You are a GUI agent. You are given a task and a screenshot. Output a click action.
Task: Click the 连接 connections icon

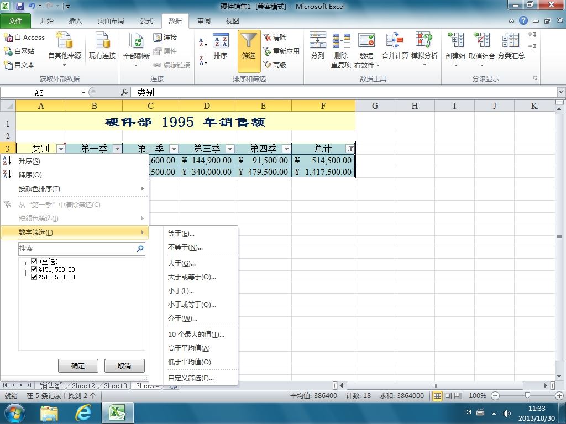157,37
